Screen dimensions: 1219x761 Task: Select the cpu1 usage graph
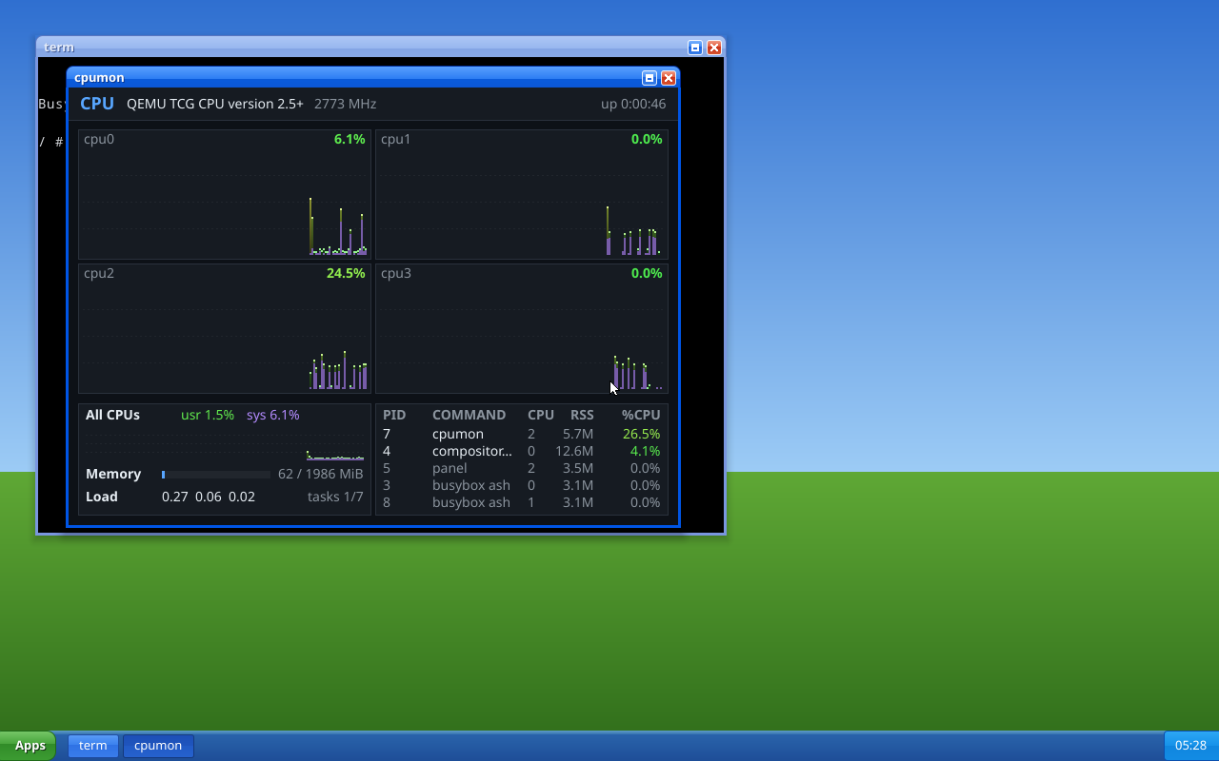pos(522,194)
